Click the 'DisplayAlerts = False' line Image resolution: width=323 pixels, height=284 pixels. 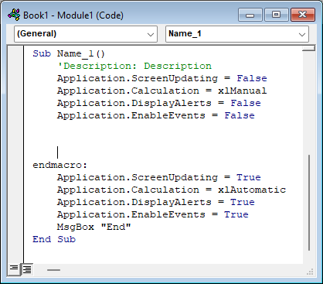pyautogui.click(x=159, y=103)
